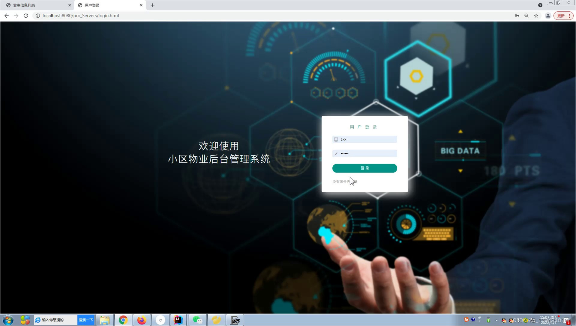576x326 pixels.
Task: Go forward in browser history
Action: (16, 16)
